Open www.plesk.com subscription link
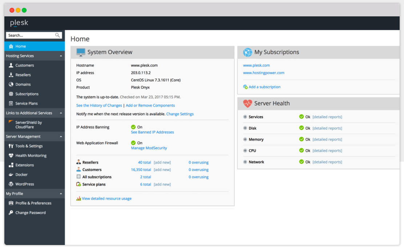 pyautogui.click(x=256, y=65)
